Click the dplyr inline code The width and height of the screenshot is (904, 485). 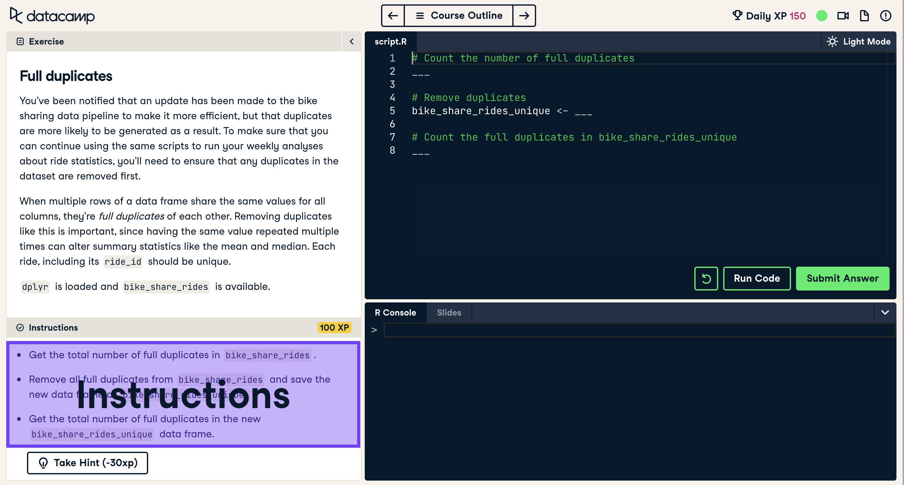coord(35,287)
